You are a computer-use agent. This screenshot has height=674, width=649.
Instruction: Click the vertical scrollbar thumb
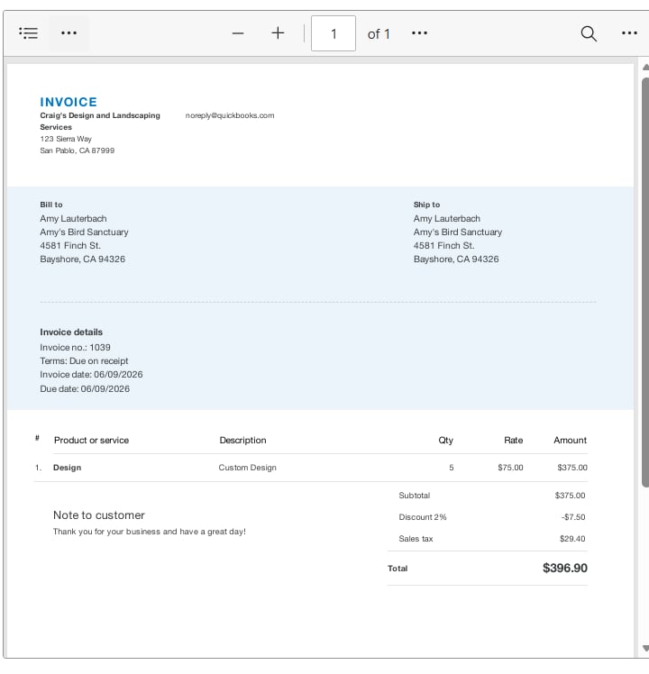[645, 282]
